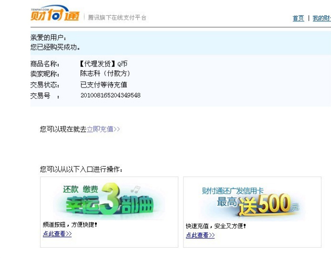Screen dimensions: 331x259
Task: Click the 您已经购买成功 message
Action: (x=55, y=47)
